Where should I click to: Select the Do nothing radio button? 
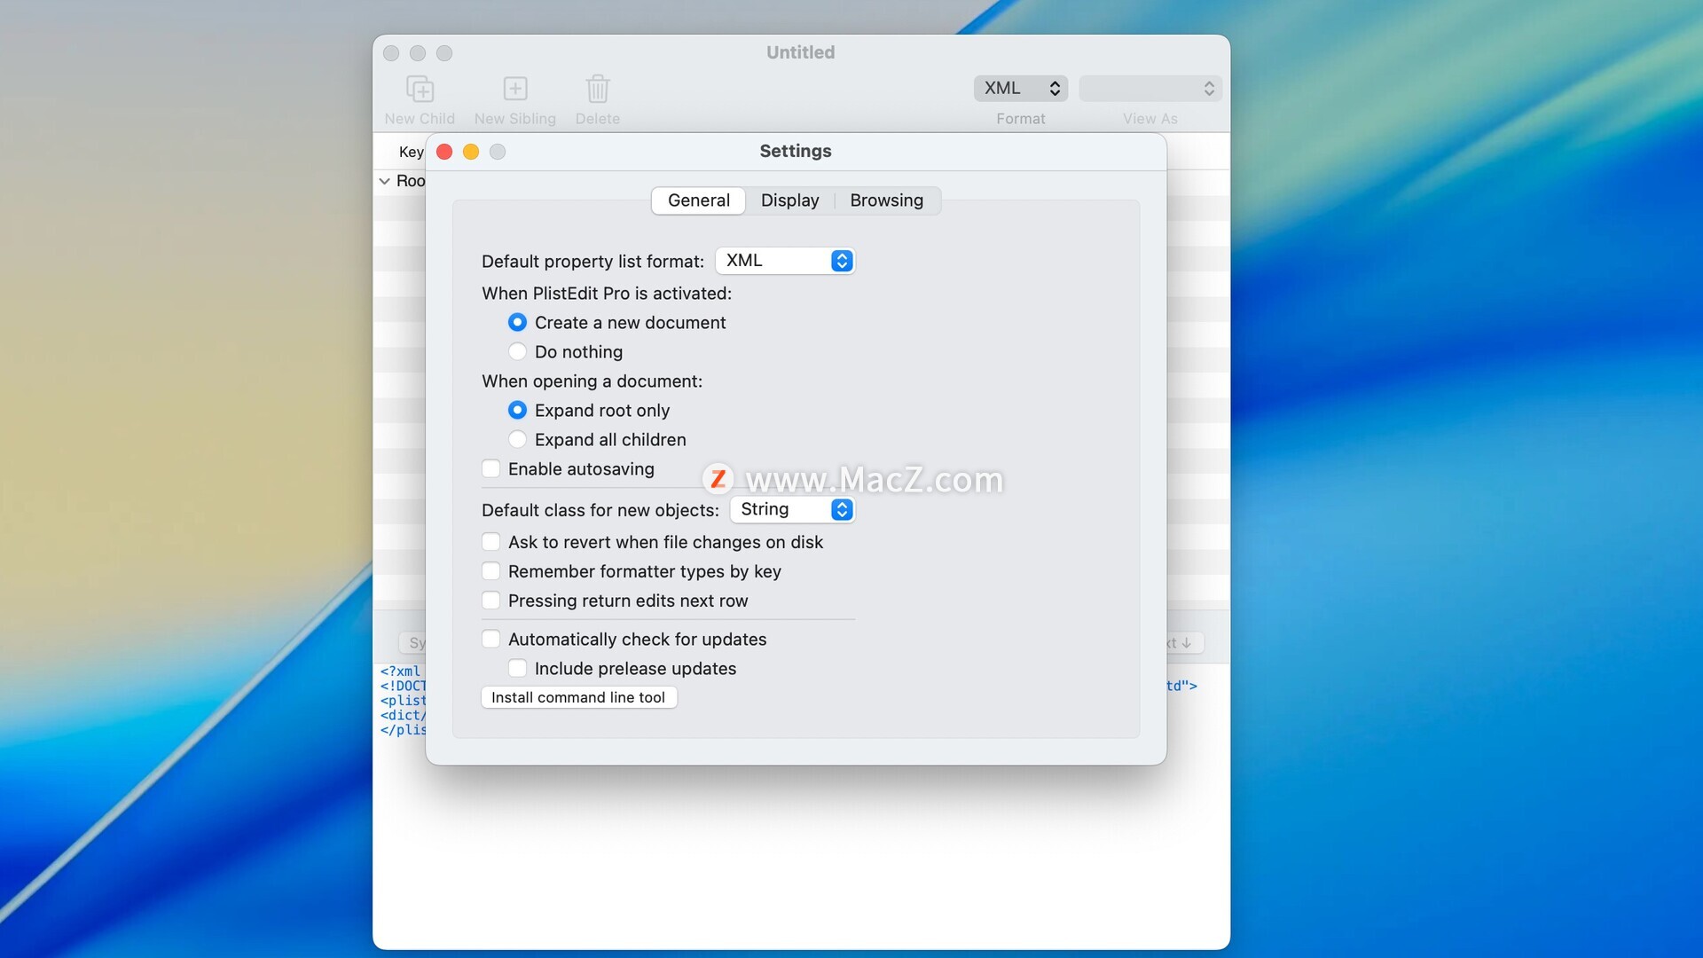point(517,351)
